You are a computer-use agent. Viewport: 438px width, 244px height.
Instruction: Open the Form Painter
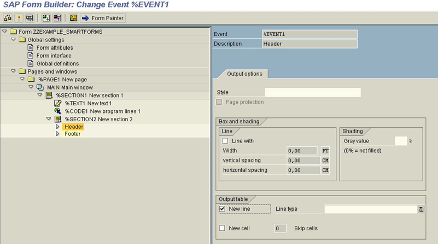pos(103,18)
